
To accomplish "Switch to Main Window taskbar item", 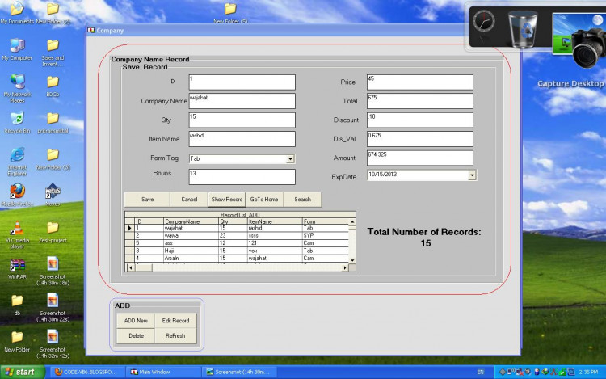I will [162, 372].
